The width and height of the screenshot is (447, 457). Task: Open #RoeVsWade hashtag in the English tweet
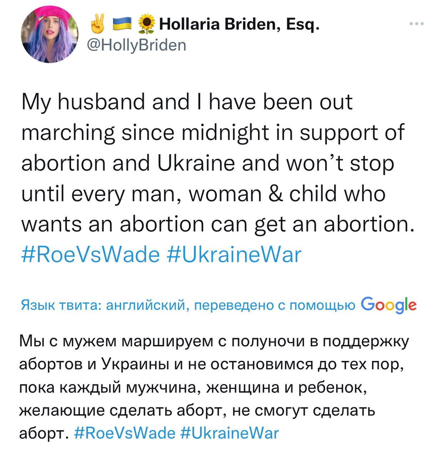91,255
